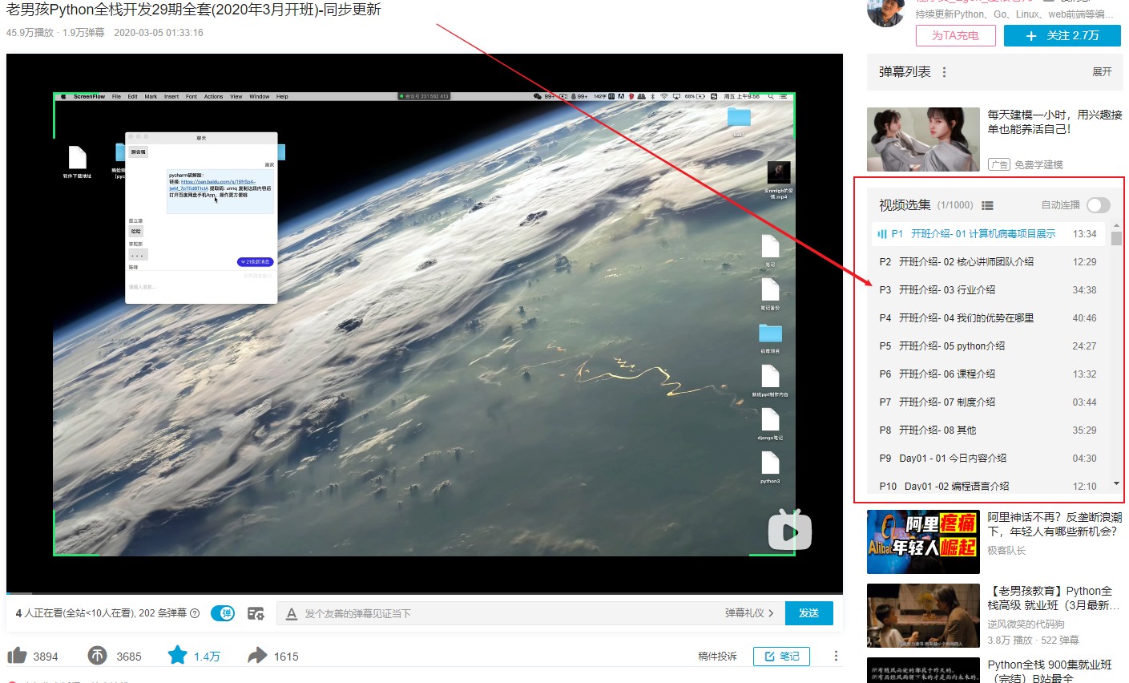Click 稿件投诉 report link

pos(717,656)
